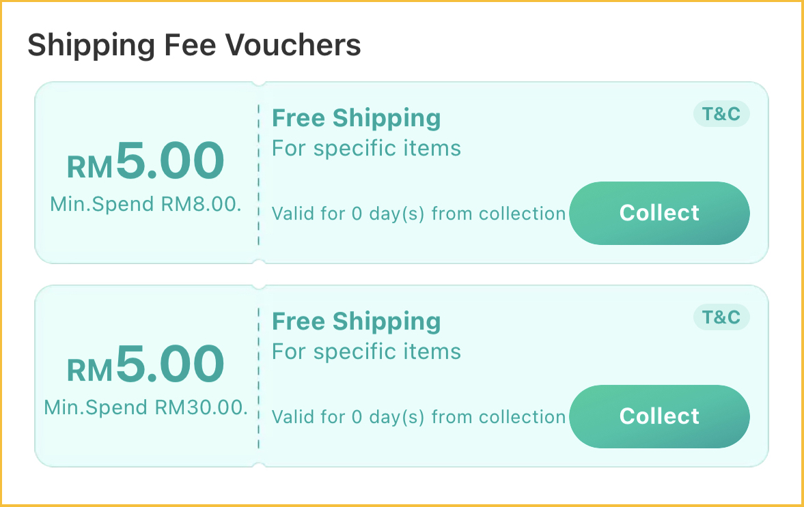Collect the Min.Spend RM8.00 shipping voucher
The height and width of the screenshot is (507, 804).
pyautogui.click(x=659, y=213)
